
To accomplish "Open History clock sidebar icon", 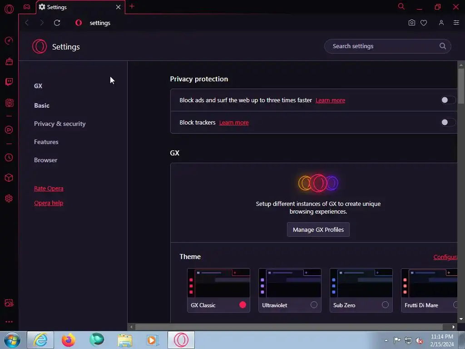I will pyautogui.click(x=9, y=157).
